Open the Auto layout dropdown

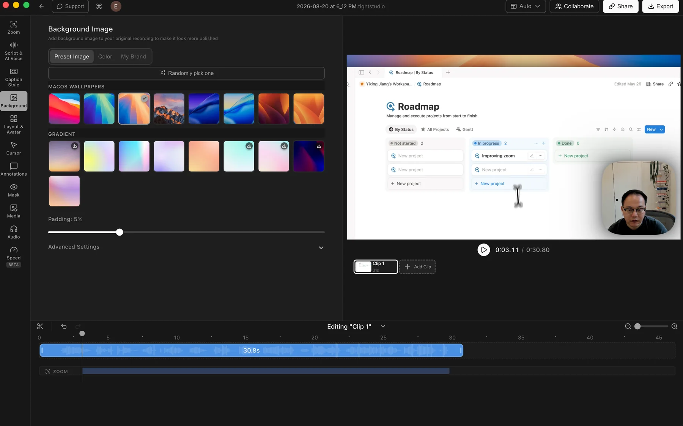pyautogui.click(x=526, y=6)
